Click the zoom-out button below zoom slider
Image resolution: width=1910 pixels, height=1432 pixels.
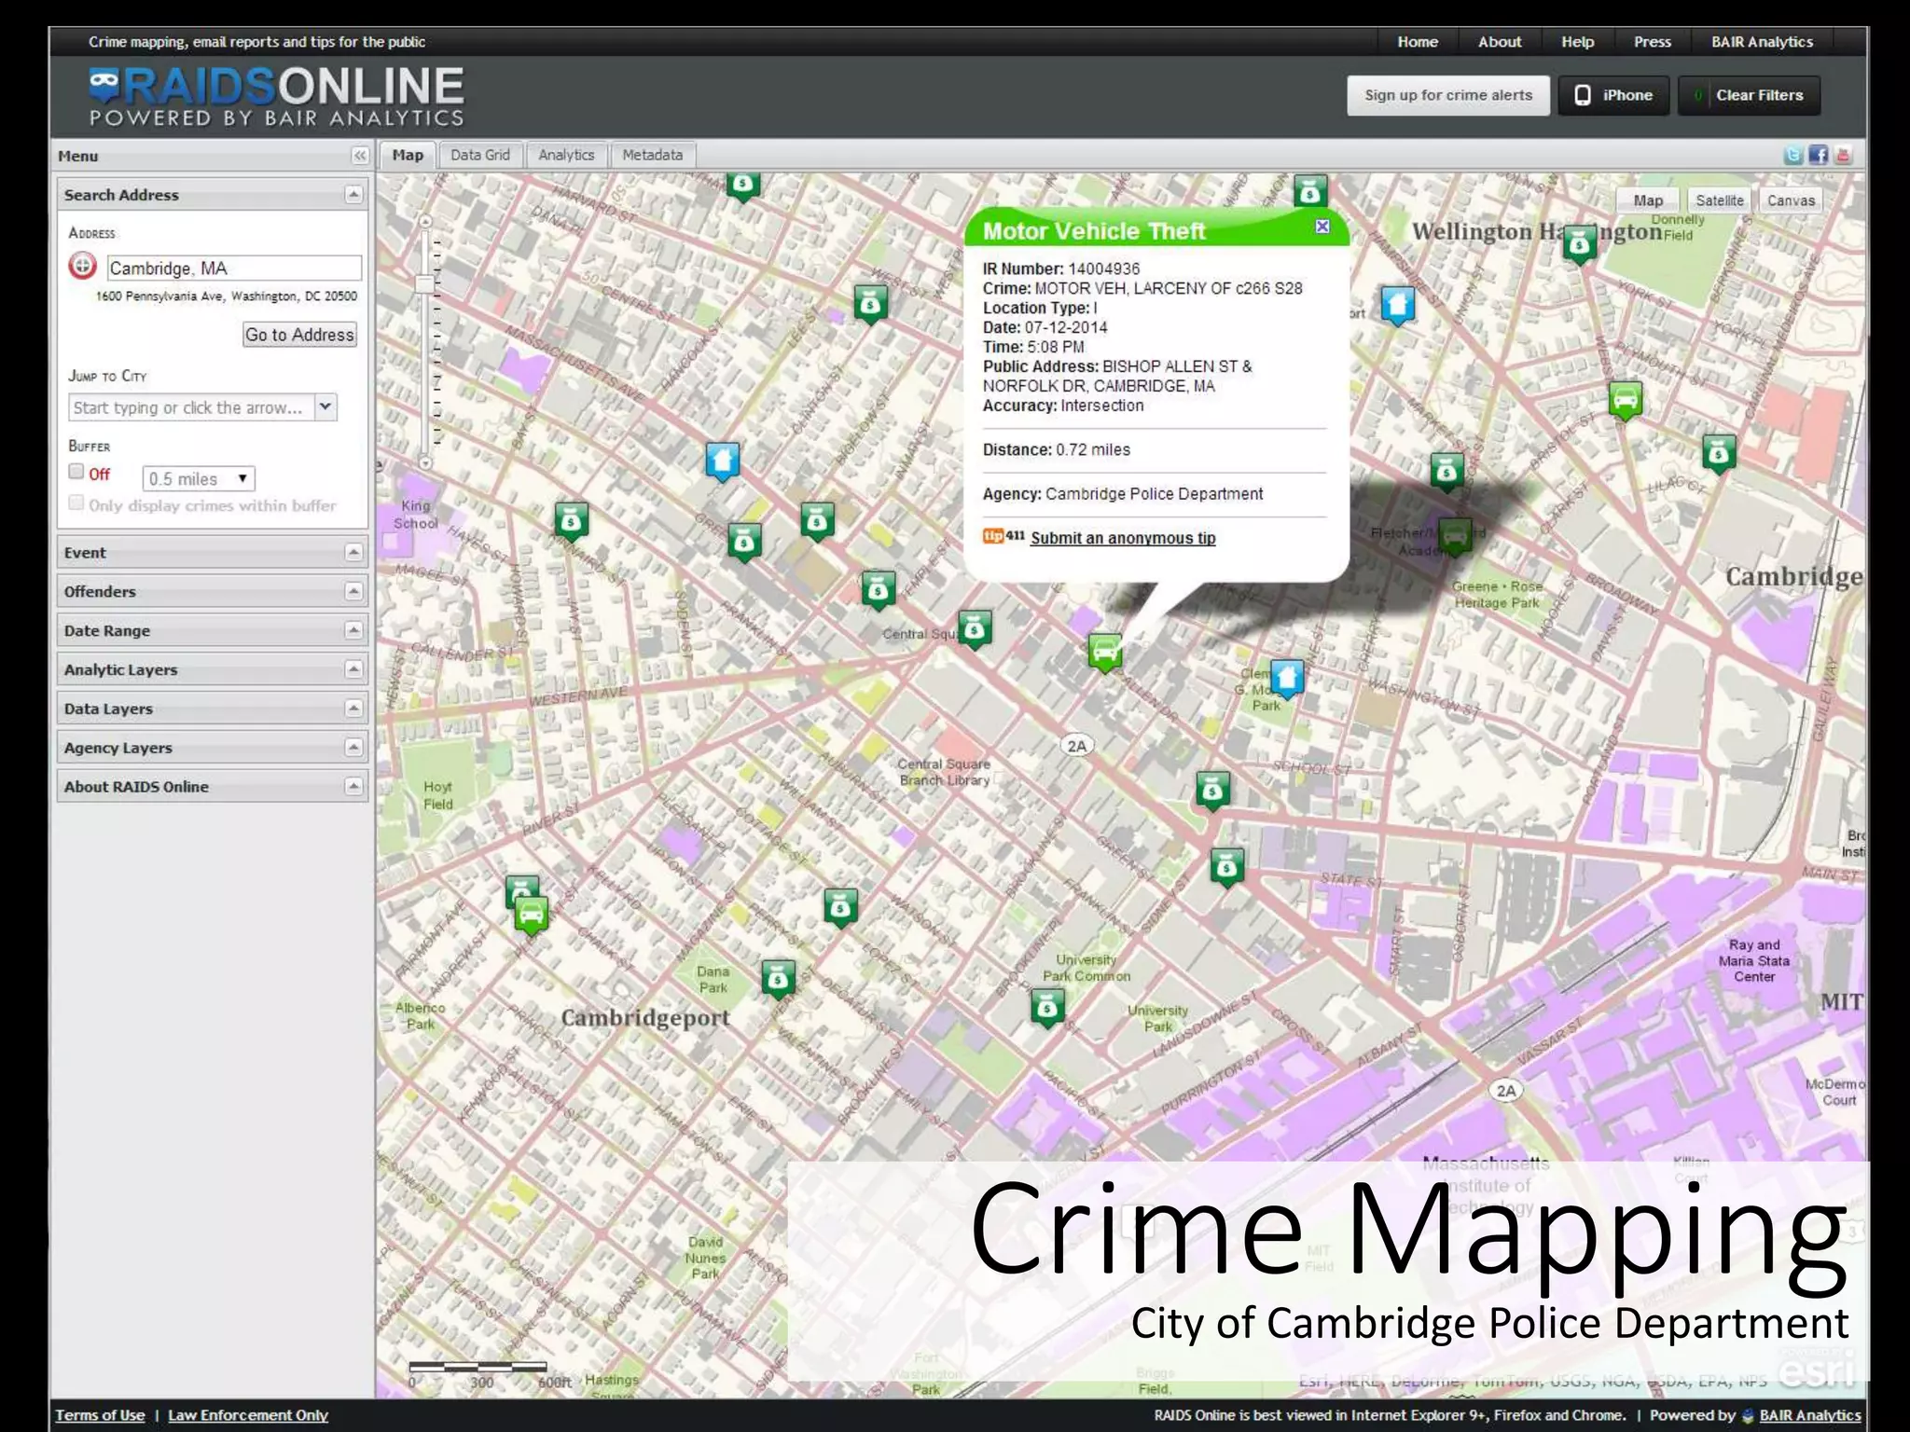pos(425,462)
